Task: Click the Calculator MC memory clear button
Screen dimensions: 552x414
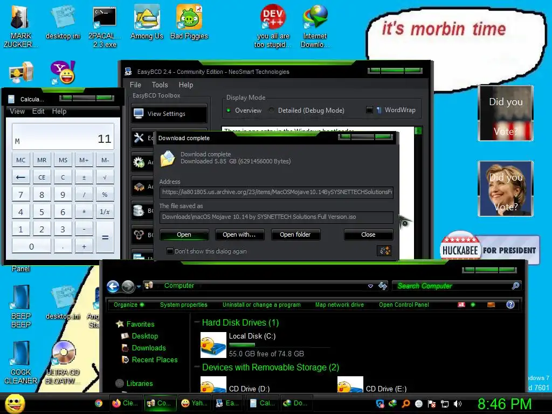Action: pyautogui.click(x=21, y=160)
